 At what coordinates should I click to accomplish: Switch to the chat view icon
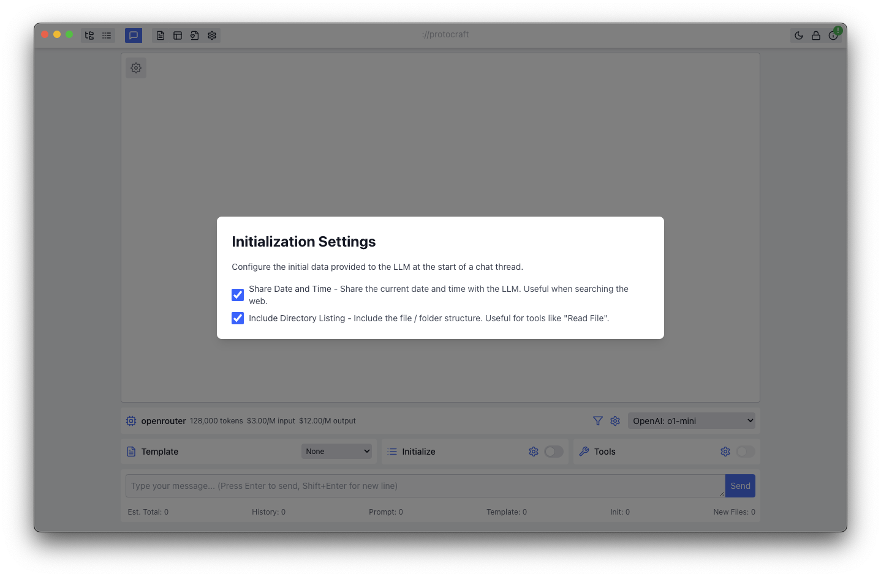pyautogui.click(x=134, y=35)
